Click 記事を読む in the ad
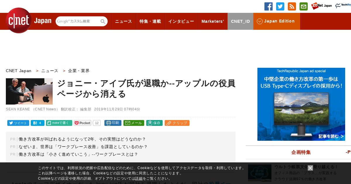The image size is (351, 184). (331, 136)
